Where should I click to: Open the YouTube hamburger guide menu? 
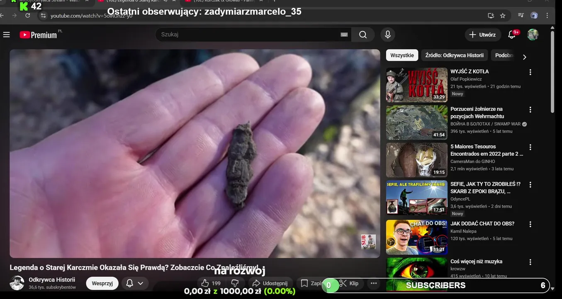coord(6,35)
